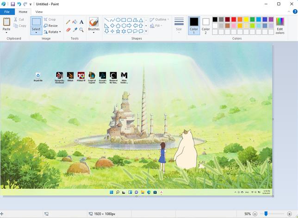Pick the yellow color swatch

[x=246, y=19]
